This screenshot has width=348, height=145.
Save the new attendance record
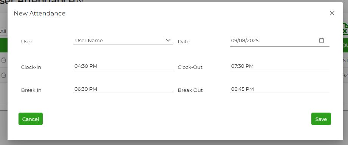(x=321, y=119)
